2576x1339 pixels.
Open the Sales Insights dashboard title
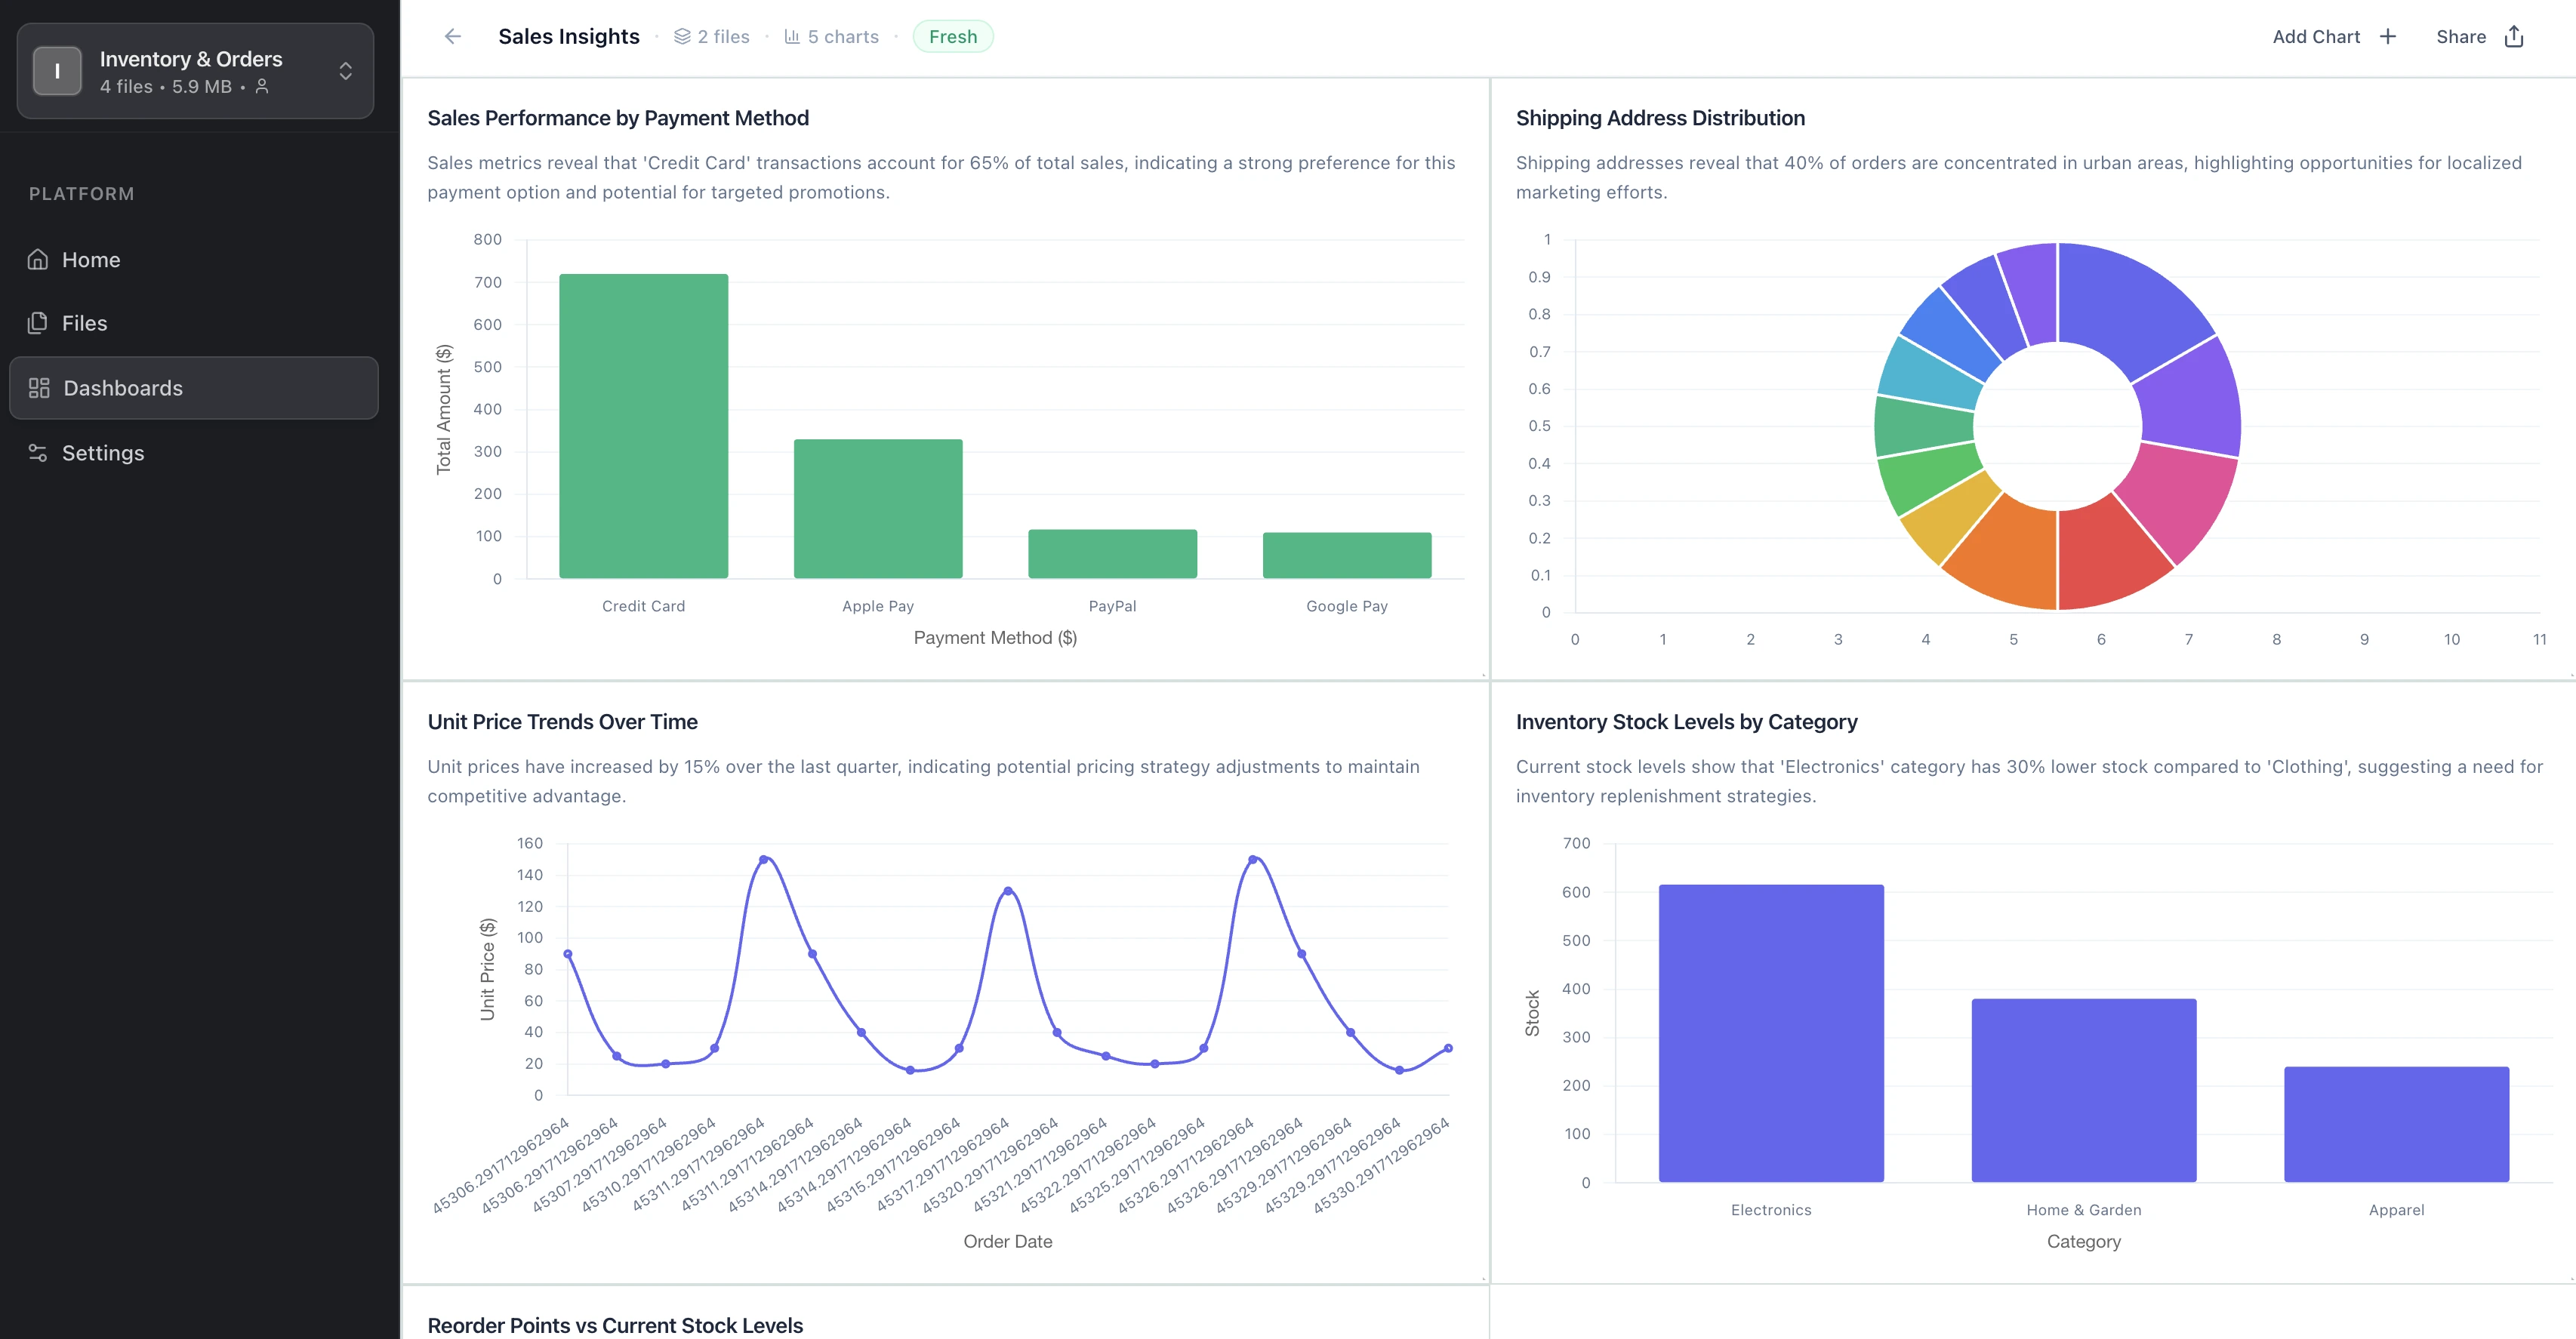pos(568,36)
